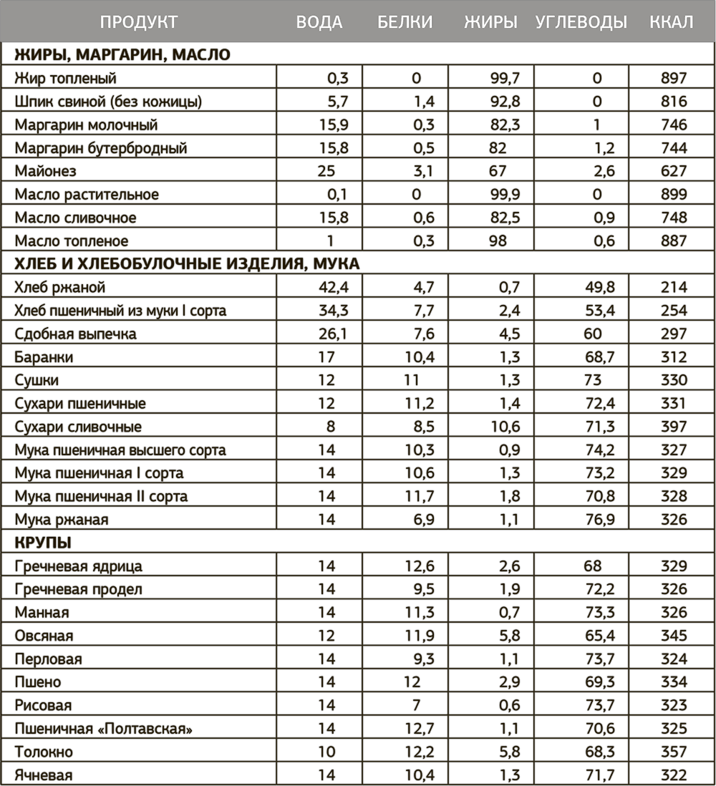Screen dimensions: 716x786
Task: Select the 297 kcal value for Сдобная выпечка
Action: (x=673, y=334)
